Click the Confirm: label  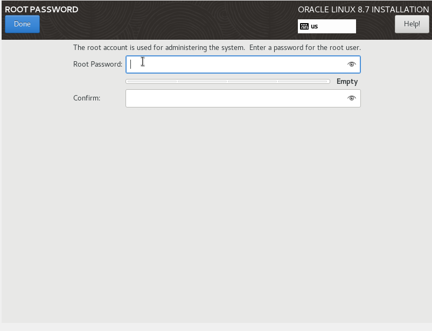pos(87,98)
